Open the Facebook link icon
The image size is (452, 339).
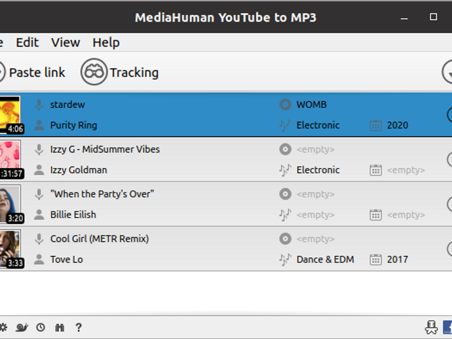point(447,327)
